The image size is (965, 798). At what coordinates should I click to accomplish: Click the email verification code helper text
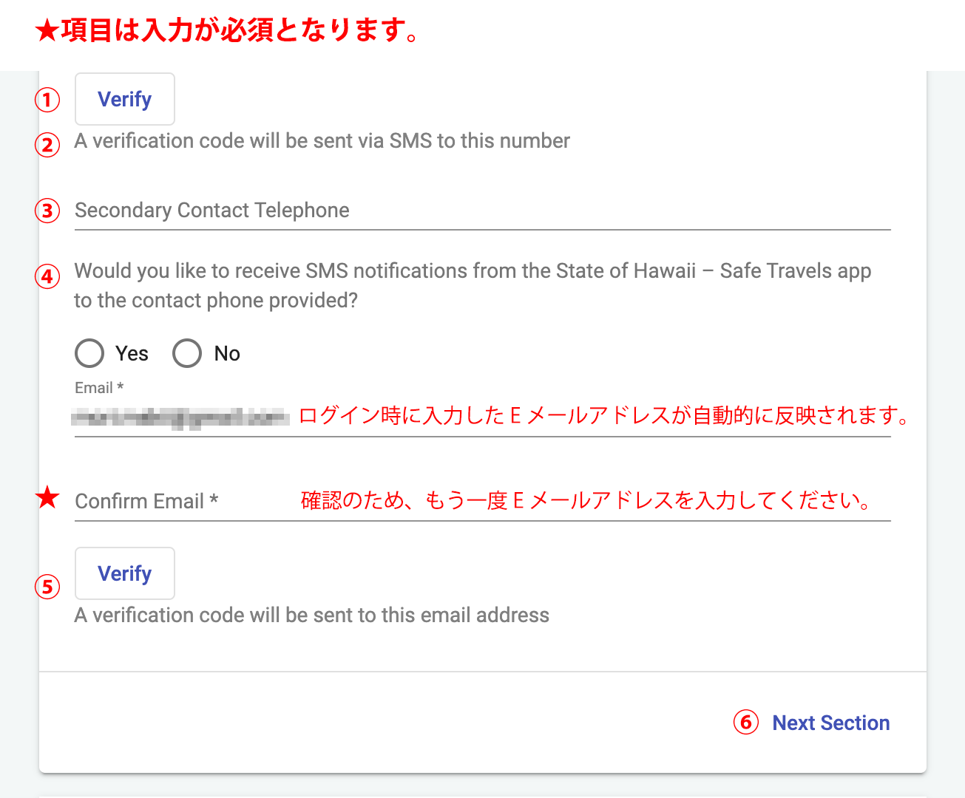click(311, 615)
